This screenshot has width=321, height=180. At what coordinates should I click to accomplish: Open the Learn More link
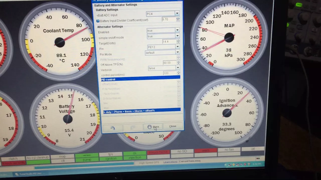coord(170,162)
